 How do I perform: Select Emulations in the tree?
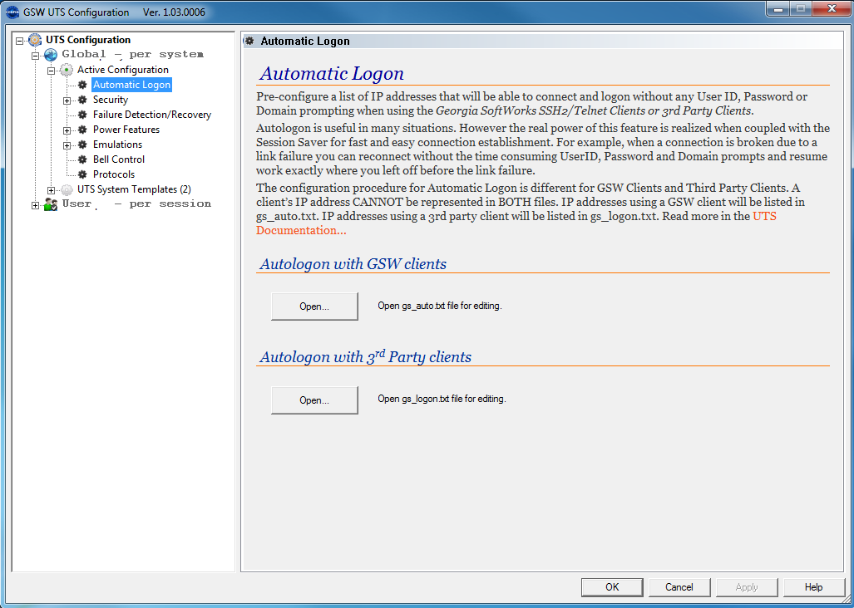pos(117,145)
